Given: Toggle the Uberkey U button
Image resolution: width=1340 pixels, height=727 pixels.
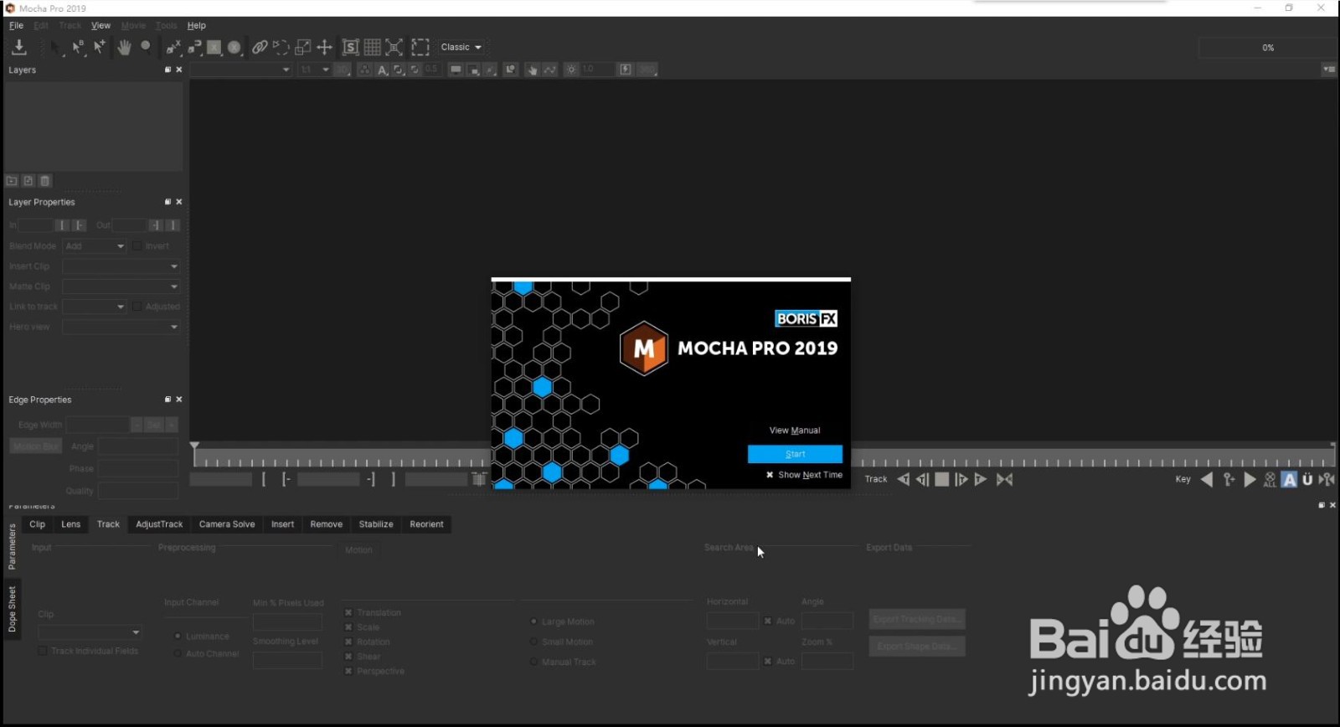Looking at the screenshot, I should [1307, 479].
